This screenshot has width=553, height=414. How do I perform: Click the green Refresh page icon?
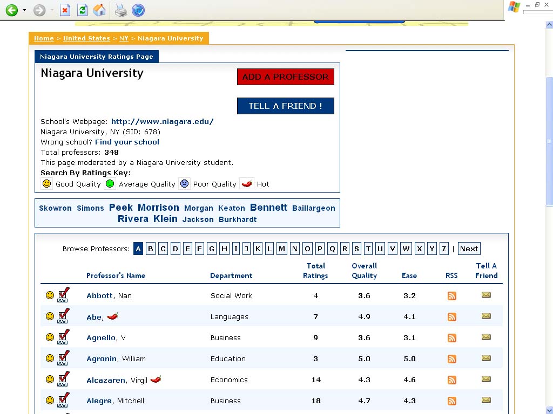[82, 10]
